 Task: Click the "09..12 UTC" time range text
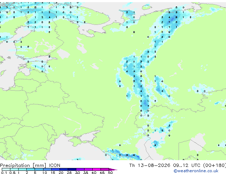coord(186,165)
